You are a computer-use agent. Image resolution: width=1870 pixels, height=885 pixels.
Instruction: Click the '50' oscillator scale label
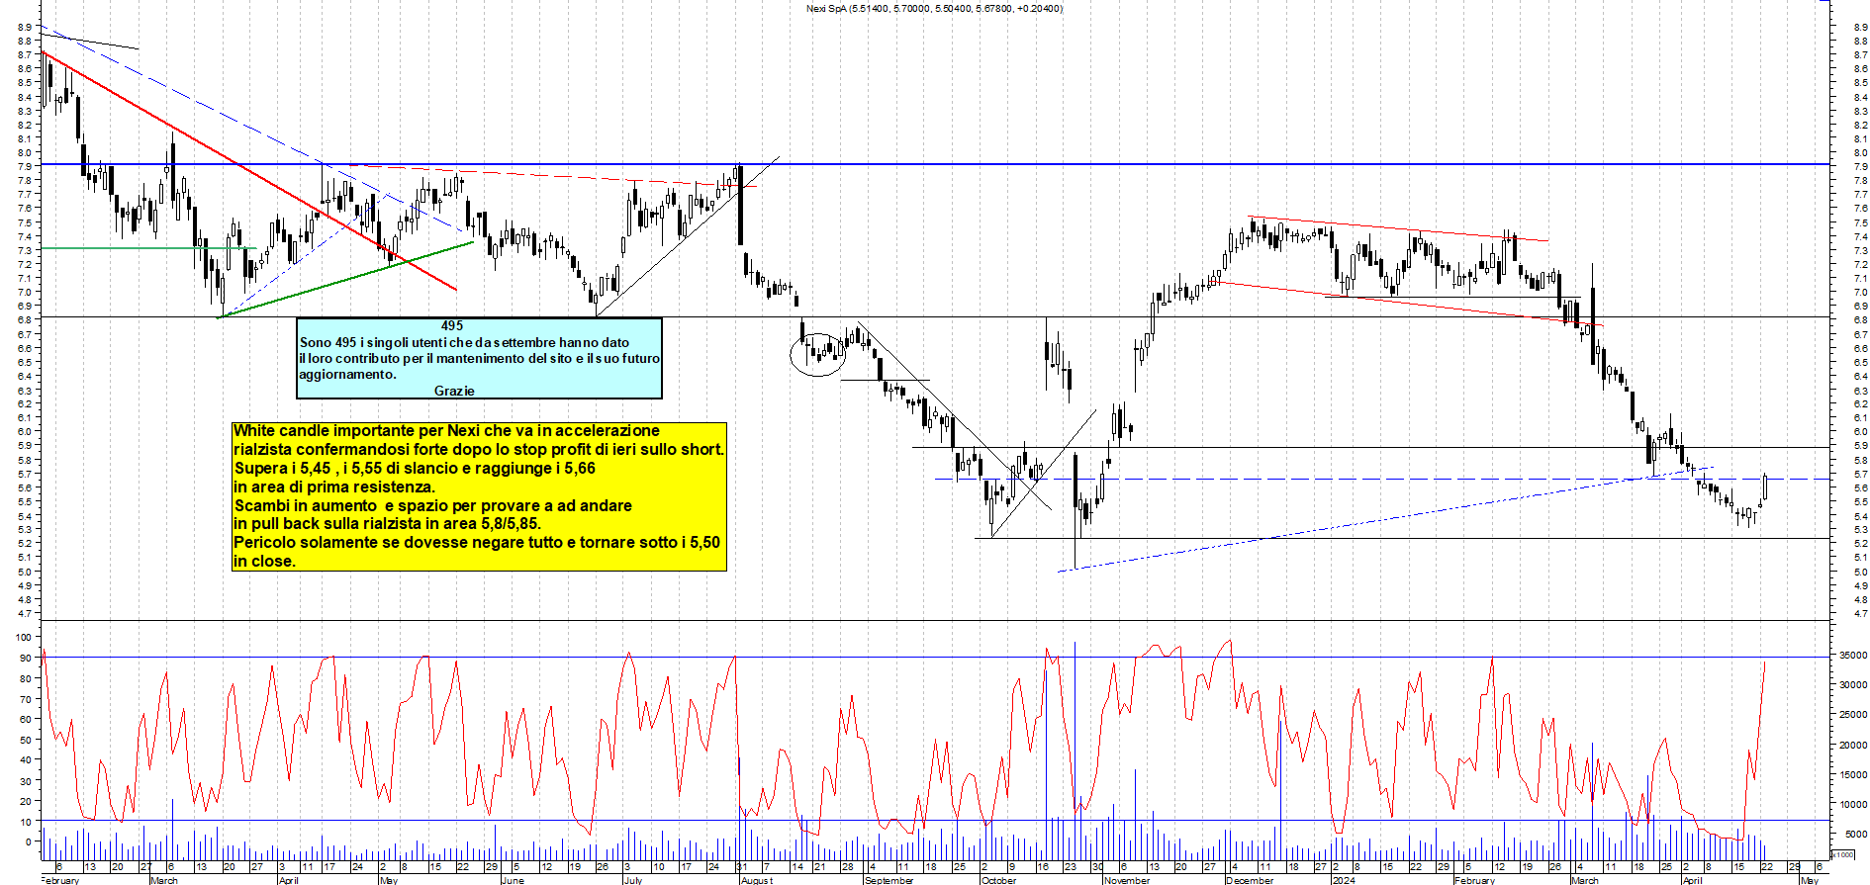click(26, 740)
